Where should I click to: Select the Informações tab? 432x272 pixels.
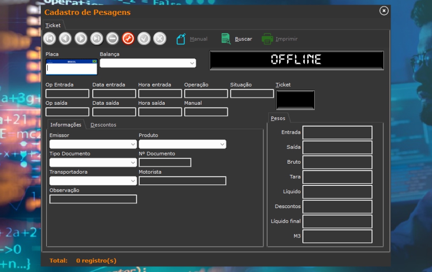coord(65,125)
